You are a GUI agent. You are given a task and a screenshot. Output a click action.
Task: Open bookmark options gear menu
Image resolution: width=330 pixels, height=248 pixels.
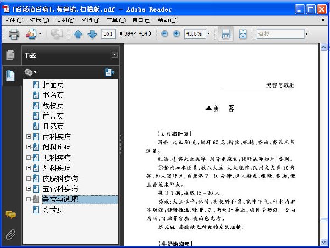tap(30, 72)
